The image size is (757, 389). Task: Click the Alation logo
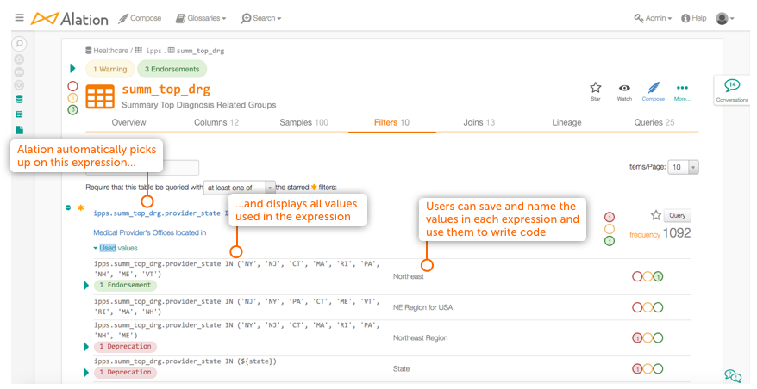tap(70, 19)
